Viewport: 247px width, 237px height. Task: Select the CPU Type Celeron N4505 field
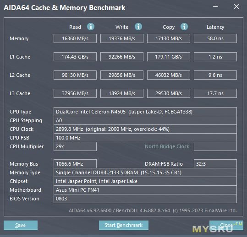click(x=145, y=112)
